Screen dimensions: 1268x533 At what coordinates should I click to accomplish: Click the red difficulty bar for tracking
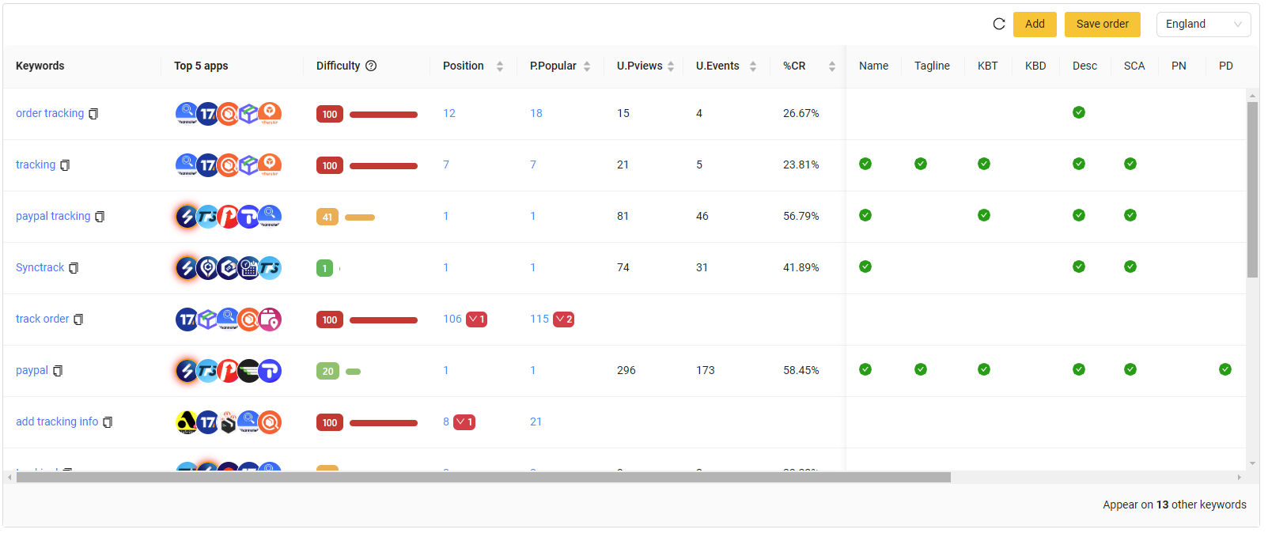(383, 166)
